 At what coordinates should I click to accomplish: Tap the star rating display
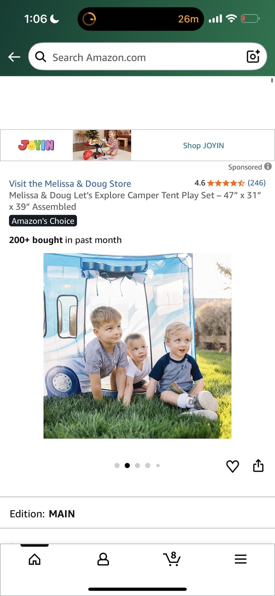tap(226, 183)
